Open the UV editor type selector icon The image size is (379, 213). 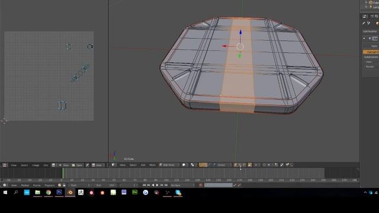pyautogui.click(x=4, y=165)
